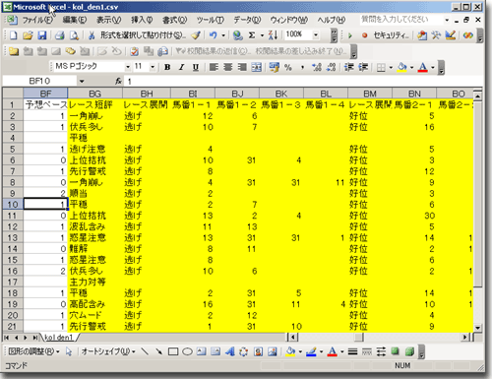Viewport: 492px width, 379px height.
Task: Select the Rectangle drawing tool
Action: [173, 351]
